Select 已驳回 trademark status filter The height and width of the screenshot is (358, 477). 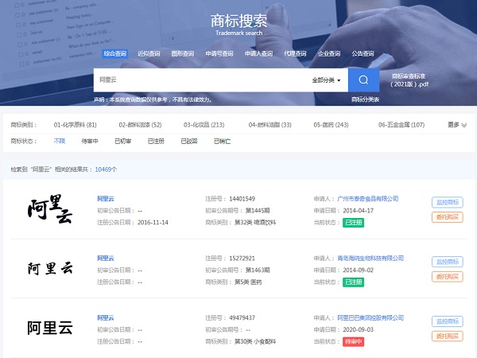pos(189,142)
